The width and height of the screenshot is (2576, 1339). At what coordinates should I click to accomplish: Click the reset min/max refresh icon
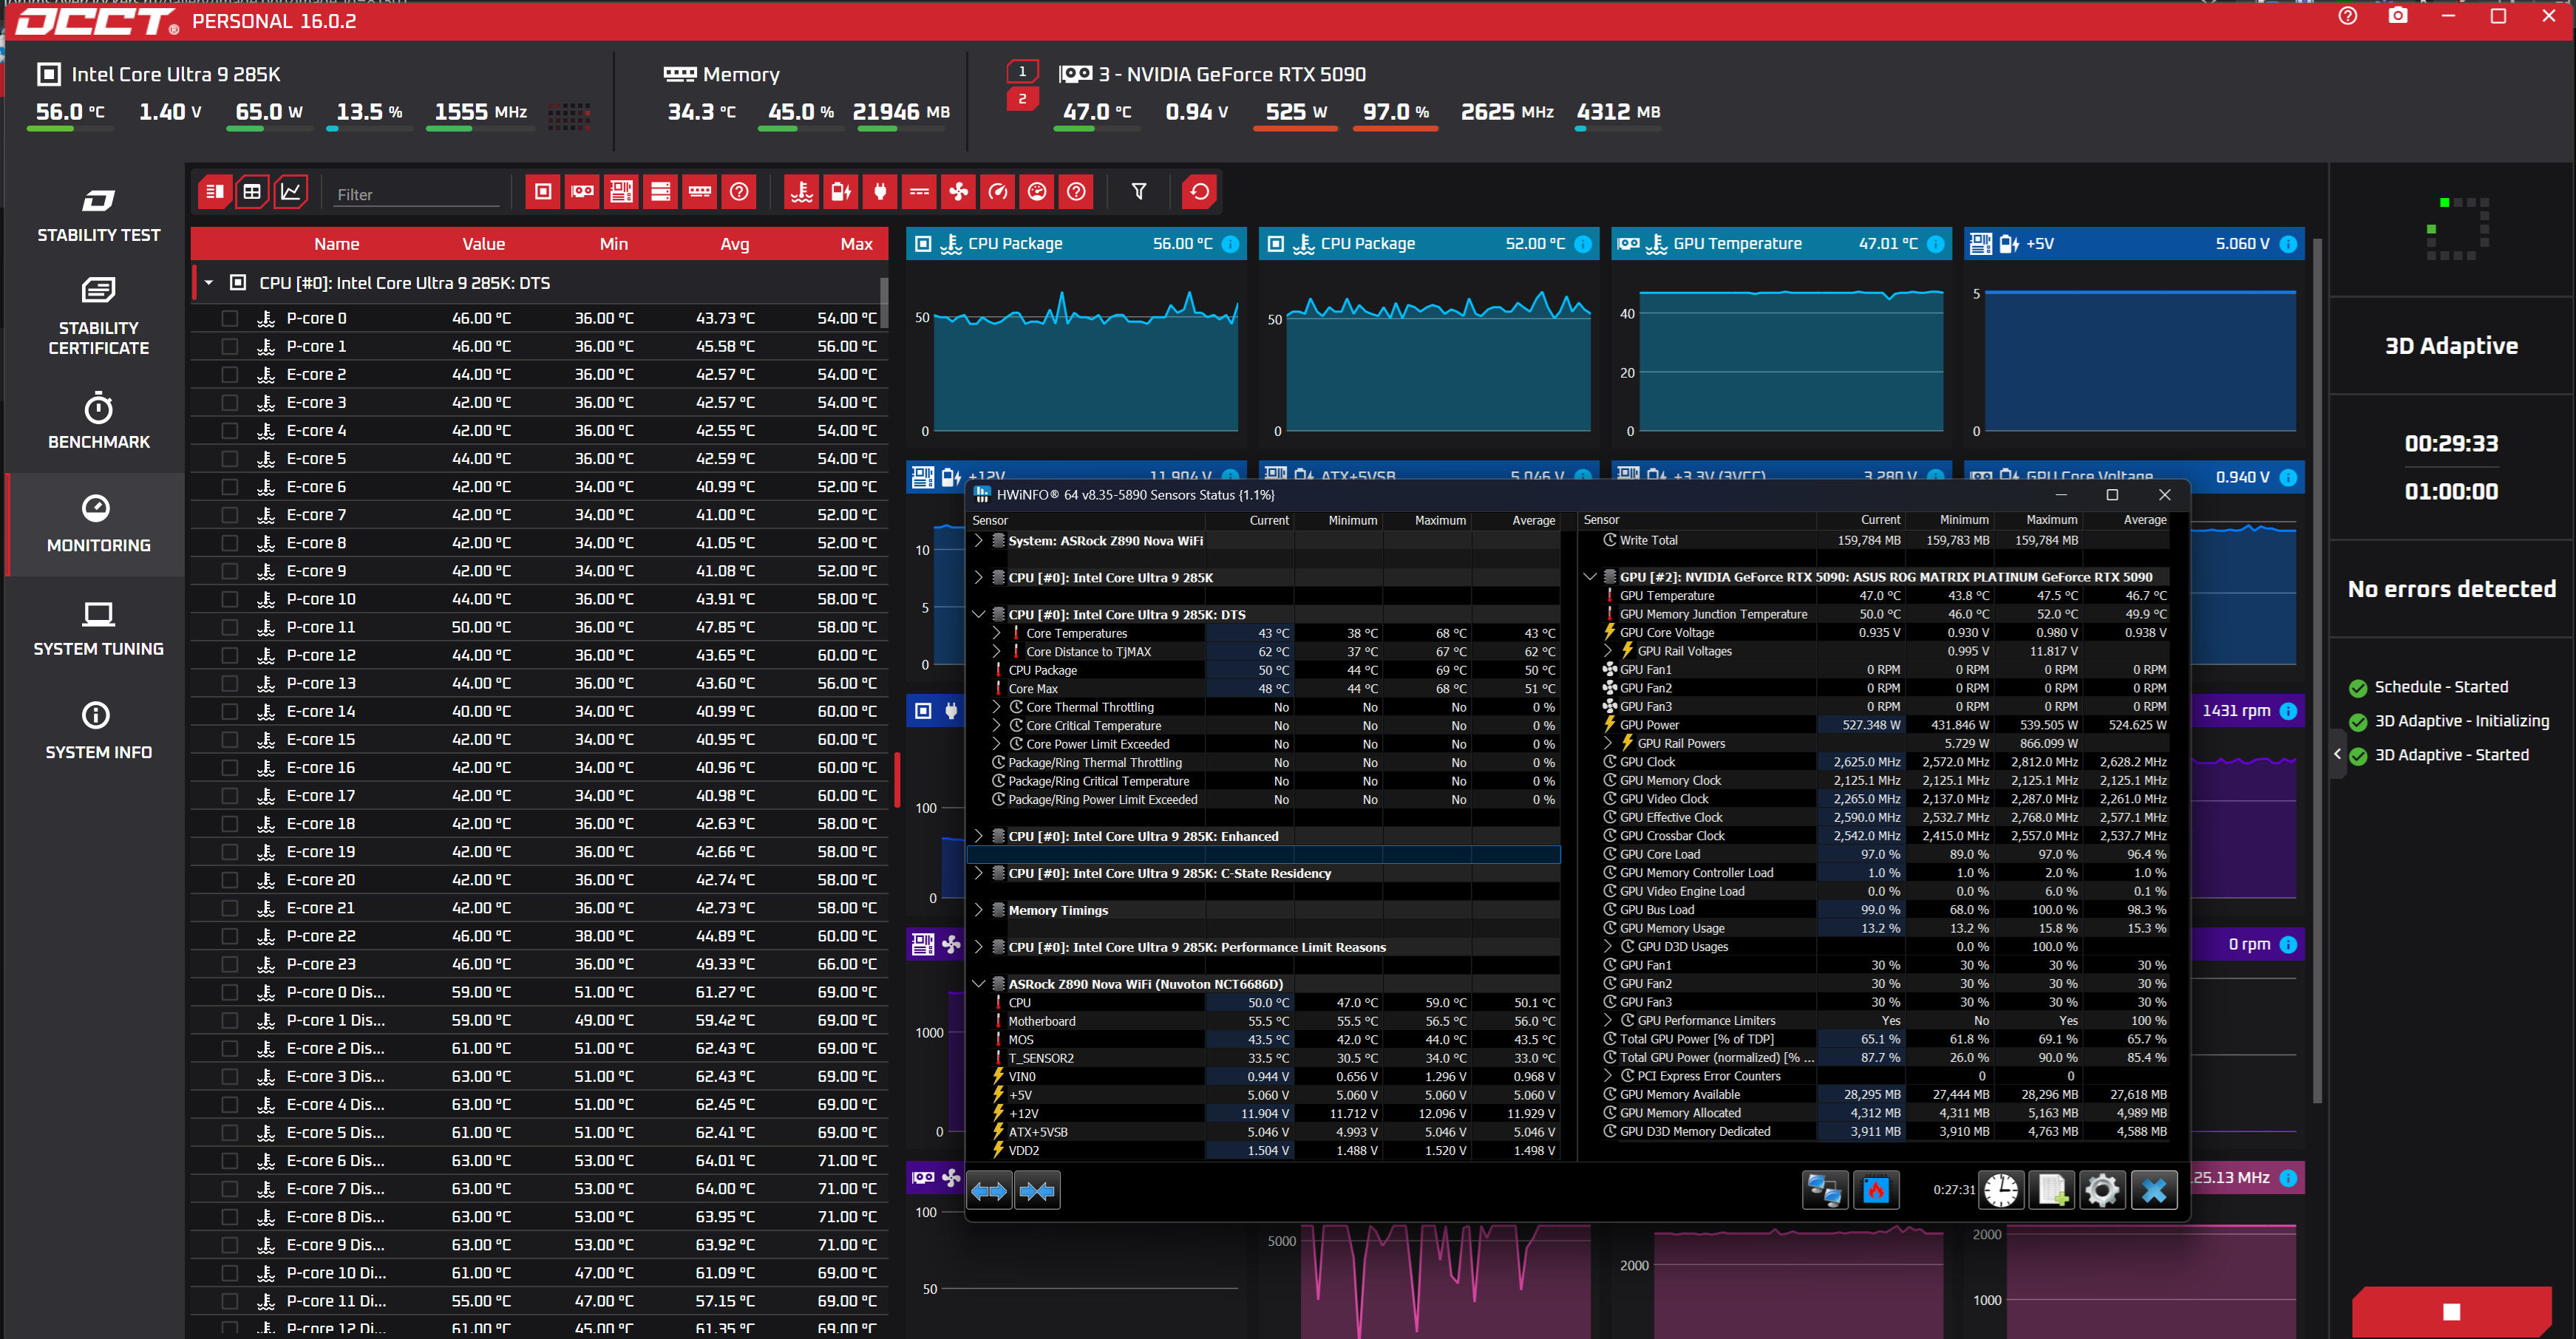1199,191
